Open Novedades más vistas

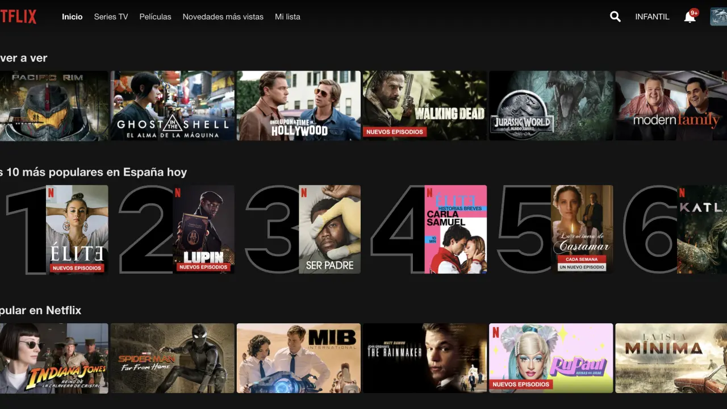coord(223,16)
